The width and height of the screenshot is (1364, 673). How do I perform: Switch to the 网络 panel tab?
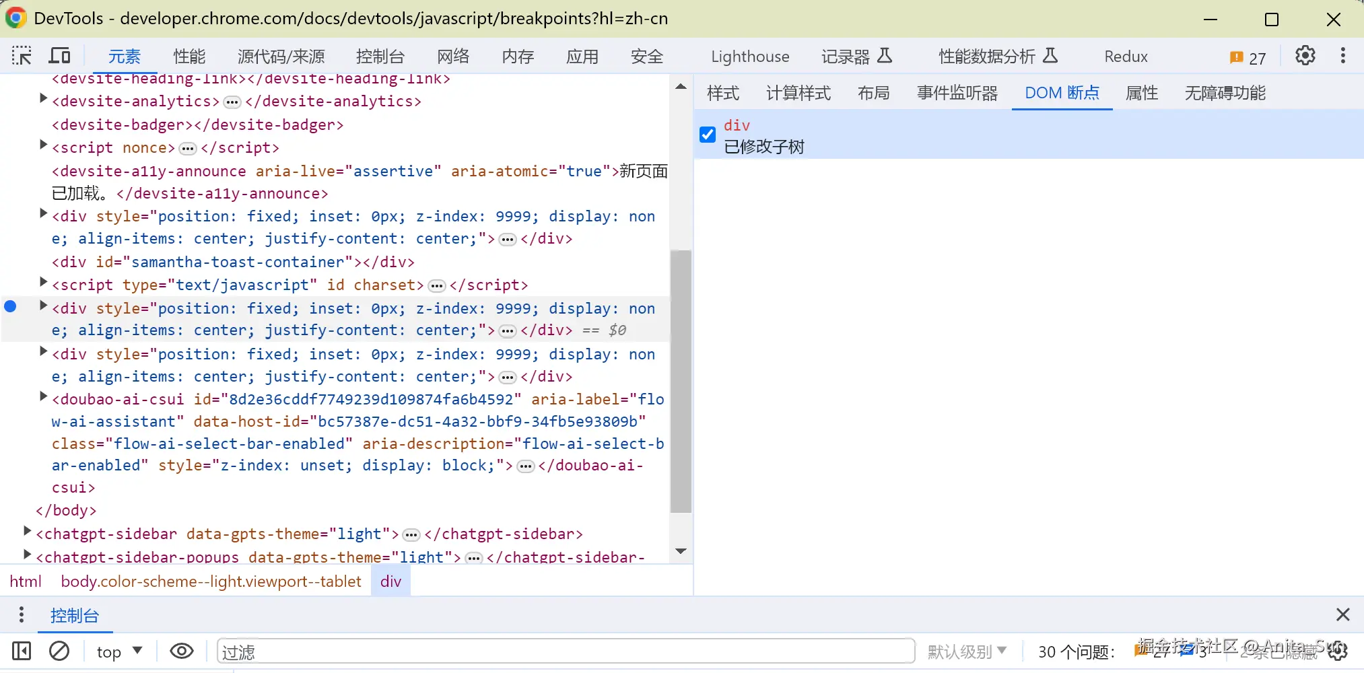(453, 57)
